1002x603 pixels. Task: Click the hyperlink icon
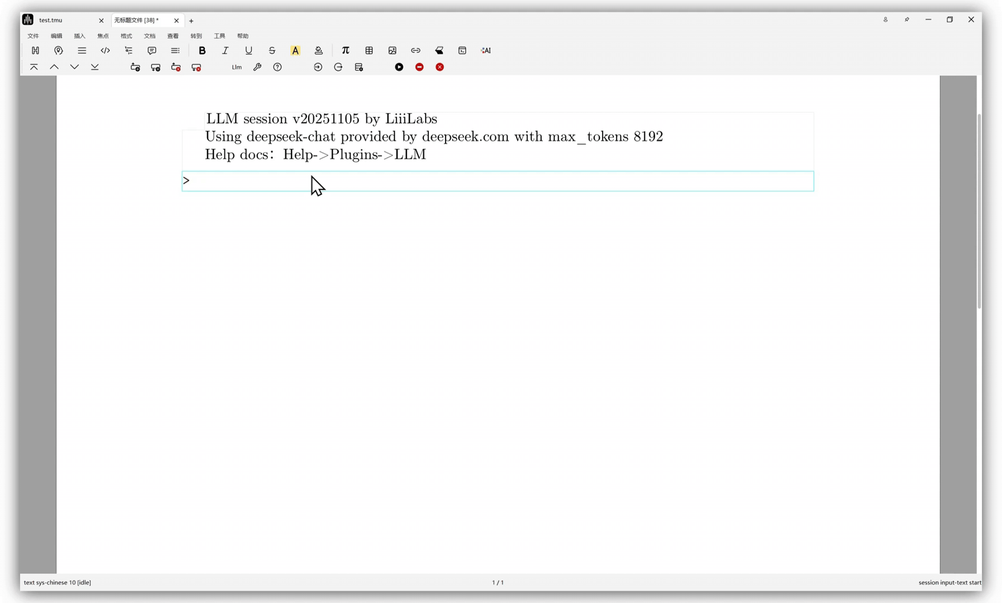click(x=416, y=50)
